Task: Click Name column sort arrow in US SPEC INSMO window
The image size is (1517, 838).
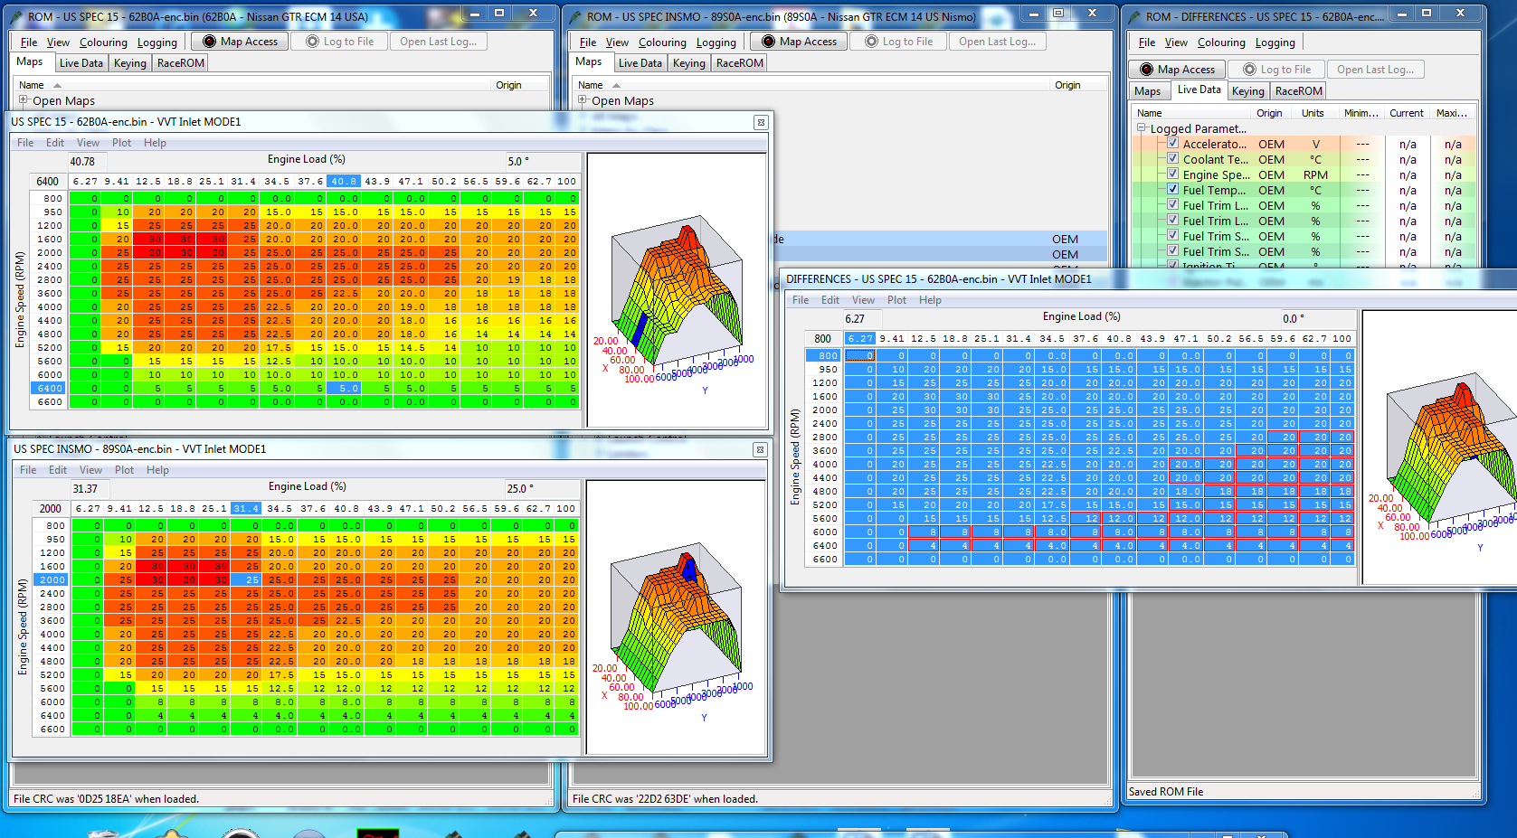Action: [616, 85]
